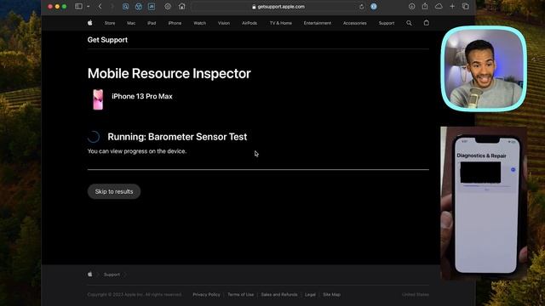Show Safari downloads
This screenshot has width=545, height=306.
[x=411, y=6]
